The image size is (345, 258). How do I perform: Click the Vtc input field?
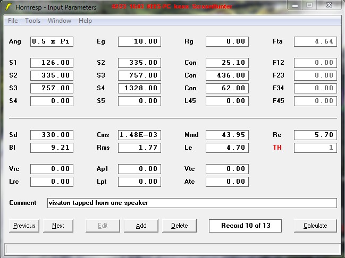228,169
